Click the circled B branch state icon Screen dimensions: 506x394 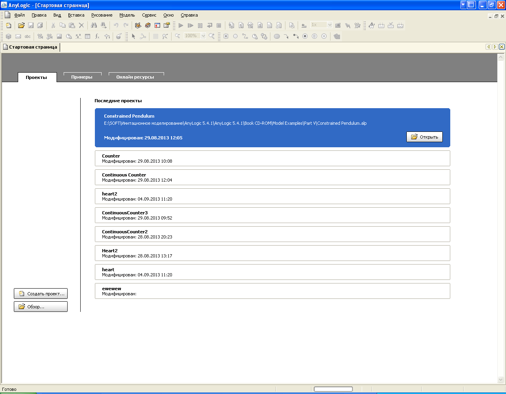pyautogui.click(x=315, y=36)
